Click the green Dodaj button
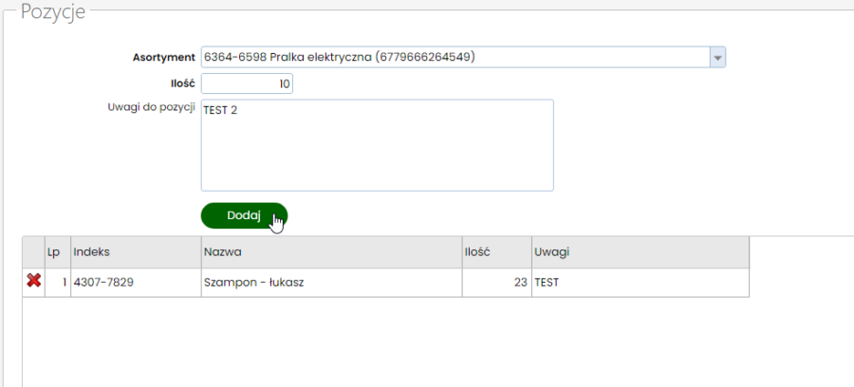854x387 pixels. (x=244, y=215)
